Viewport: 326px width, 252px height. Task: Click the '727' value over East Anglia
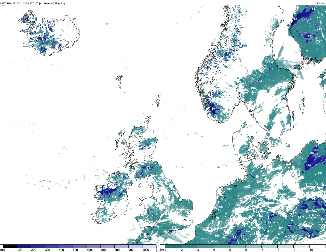(188, 200)
